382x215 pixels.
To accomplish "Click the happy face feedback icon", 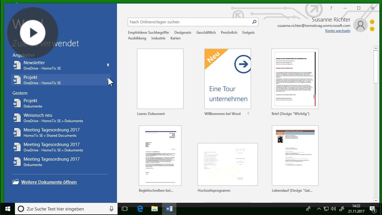I will tap(372, 21).
